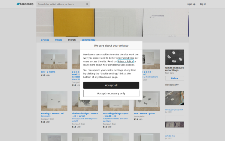
Task: Click the '$18 USD' price text
Action: [45, 75]
